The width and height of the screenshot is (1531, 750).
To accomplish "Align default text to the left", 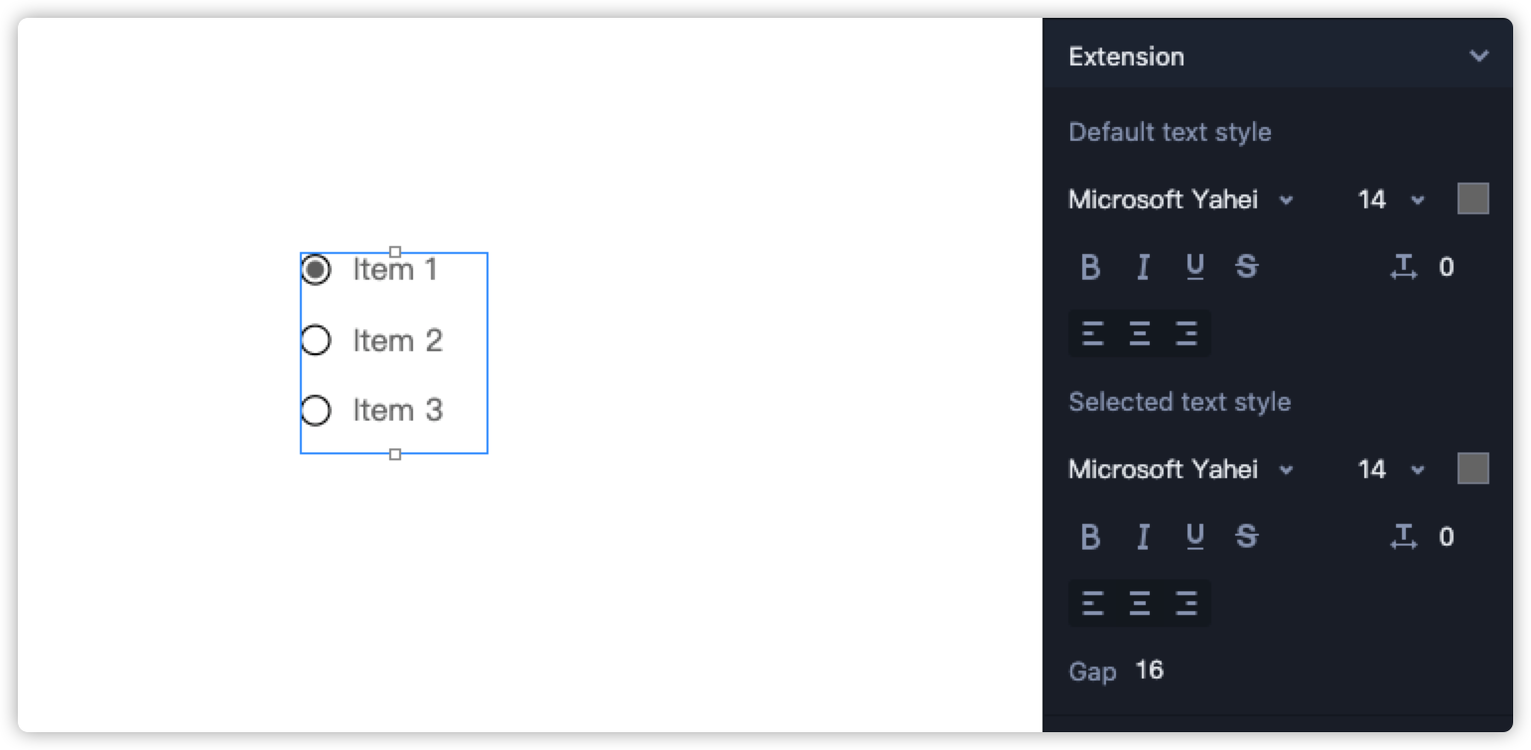I will [1092, 333].
